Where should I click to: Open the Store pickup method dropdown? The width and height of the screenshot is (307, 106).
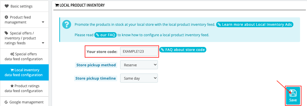[139, 65]
